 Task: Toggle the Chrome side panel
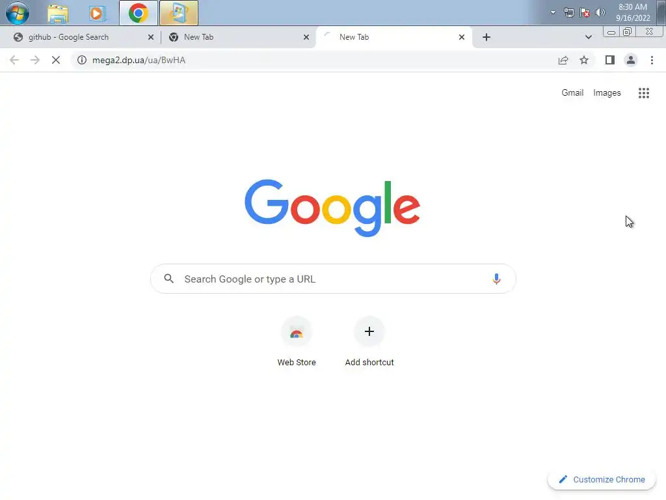pos(610,60)
